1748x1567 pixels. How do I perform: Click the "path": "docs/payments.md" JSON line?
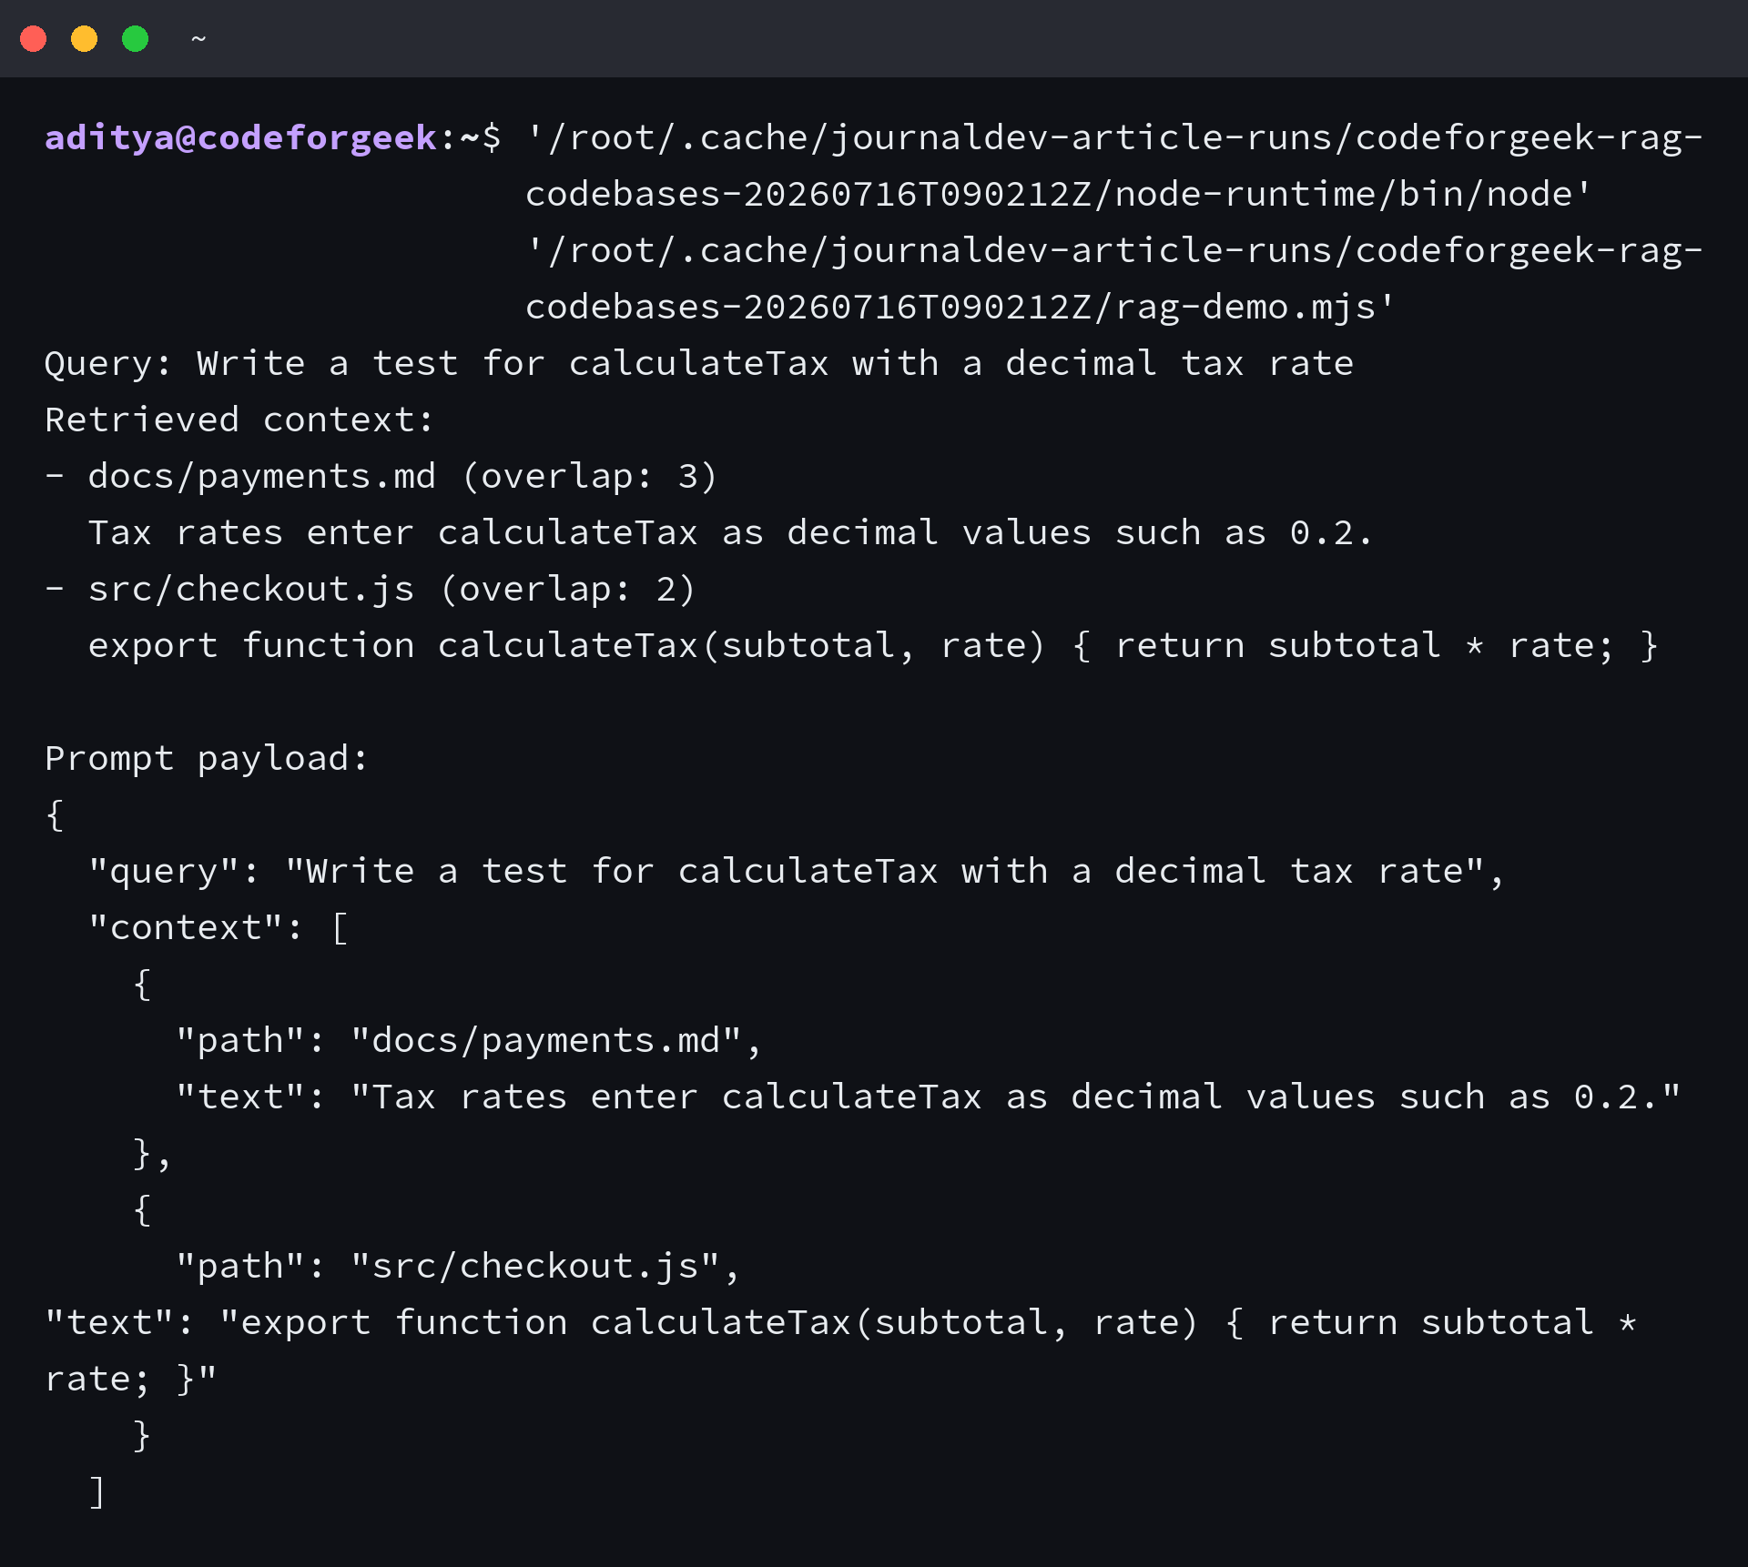click(468, 1040)
